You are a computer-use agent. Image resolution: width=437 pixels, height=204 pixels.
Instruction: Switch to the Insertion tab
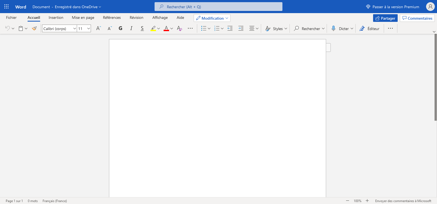(56, 17)
